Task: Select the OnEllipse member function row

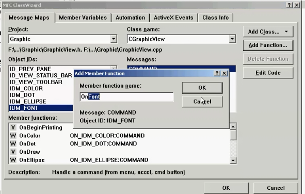Action: pyautogui.click(x=119, y=160)
